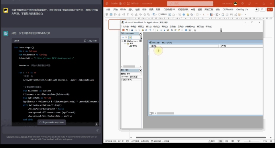Switch to the alphabetic properties tab

pos(125,77)
